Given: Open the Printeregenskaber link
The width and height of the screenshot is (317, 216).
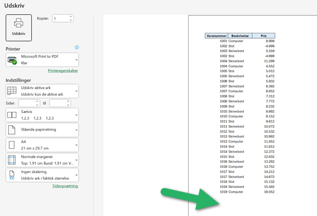Looking at the screenshot, I should (x=62, y=70).
